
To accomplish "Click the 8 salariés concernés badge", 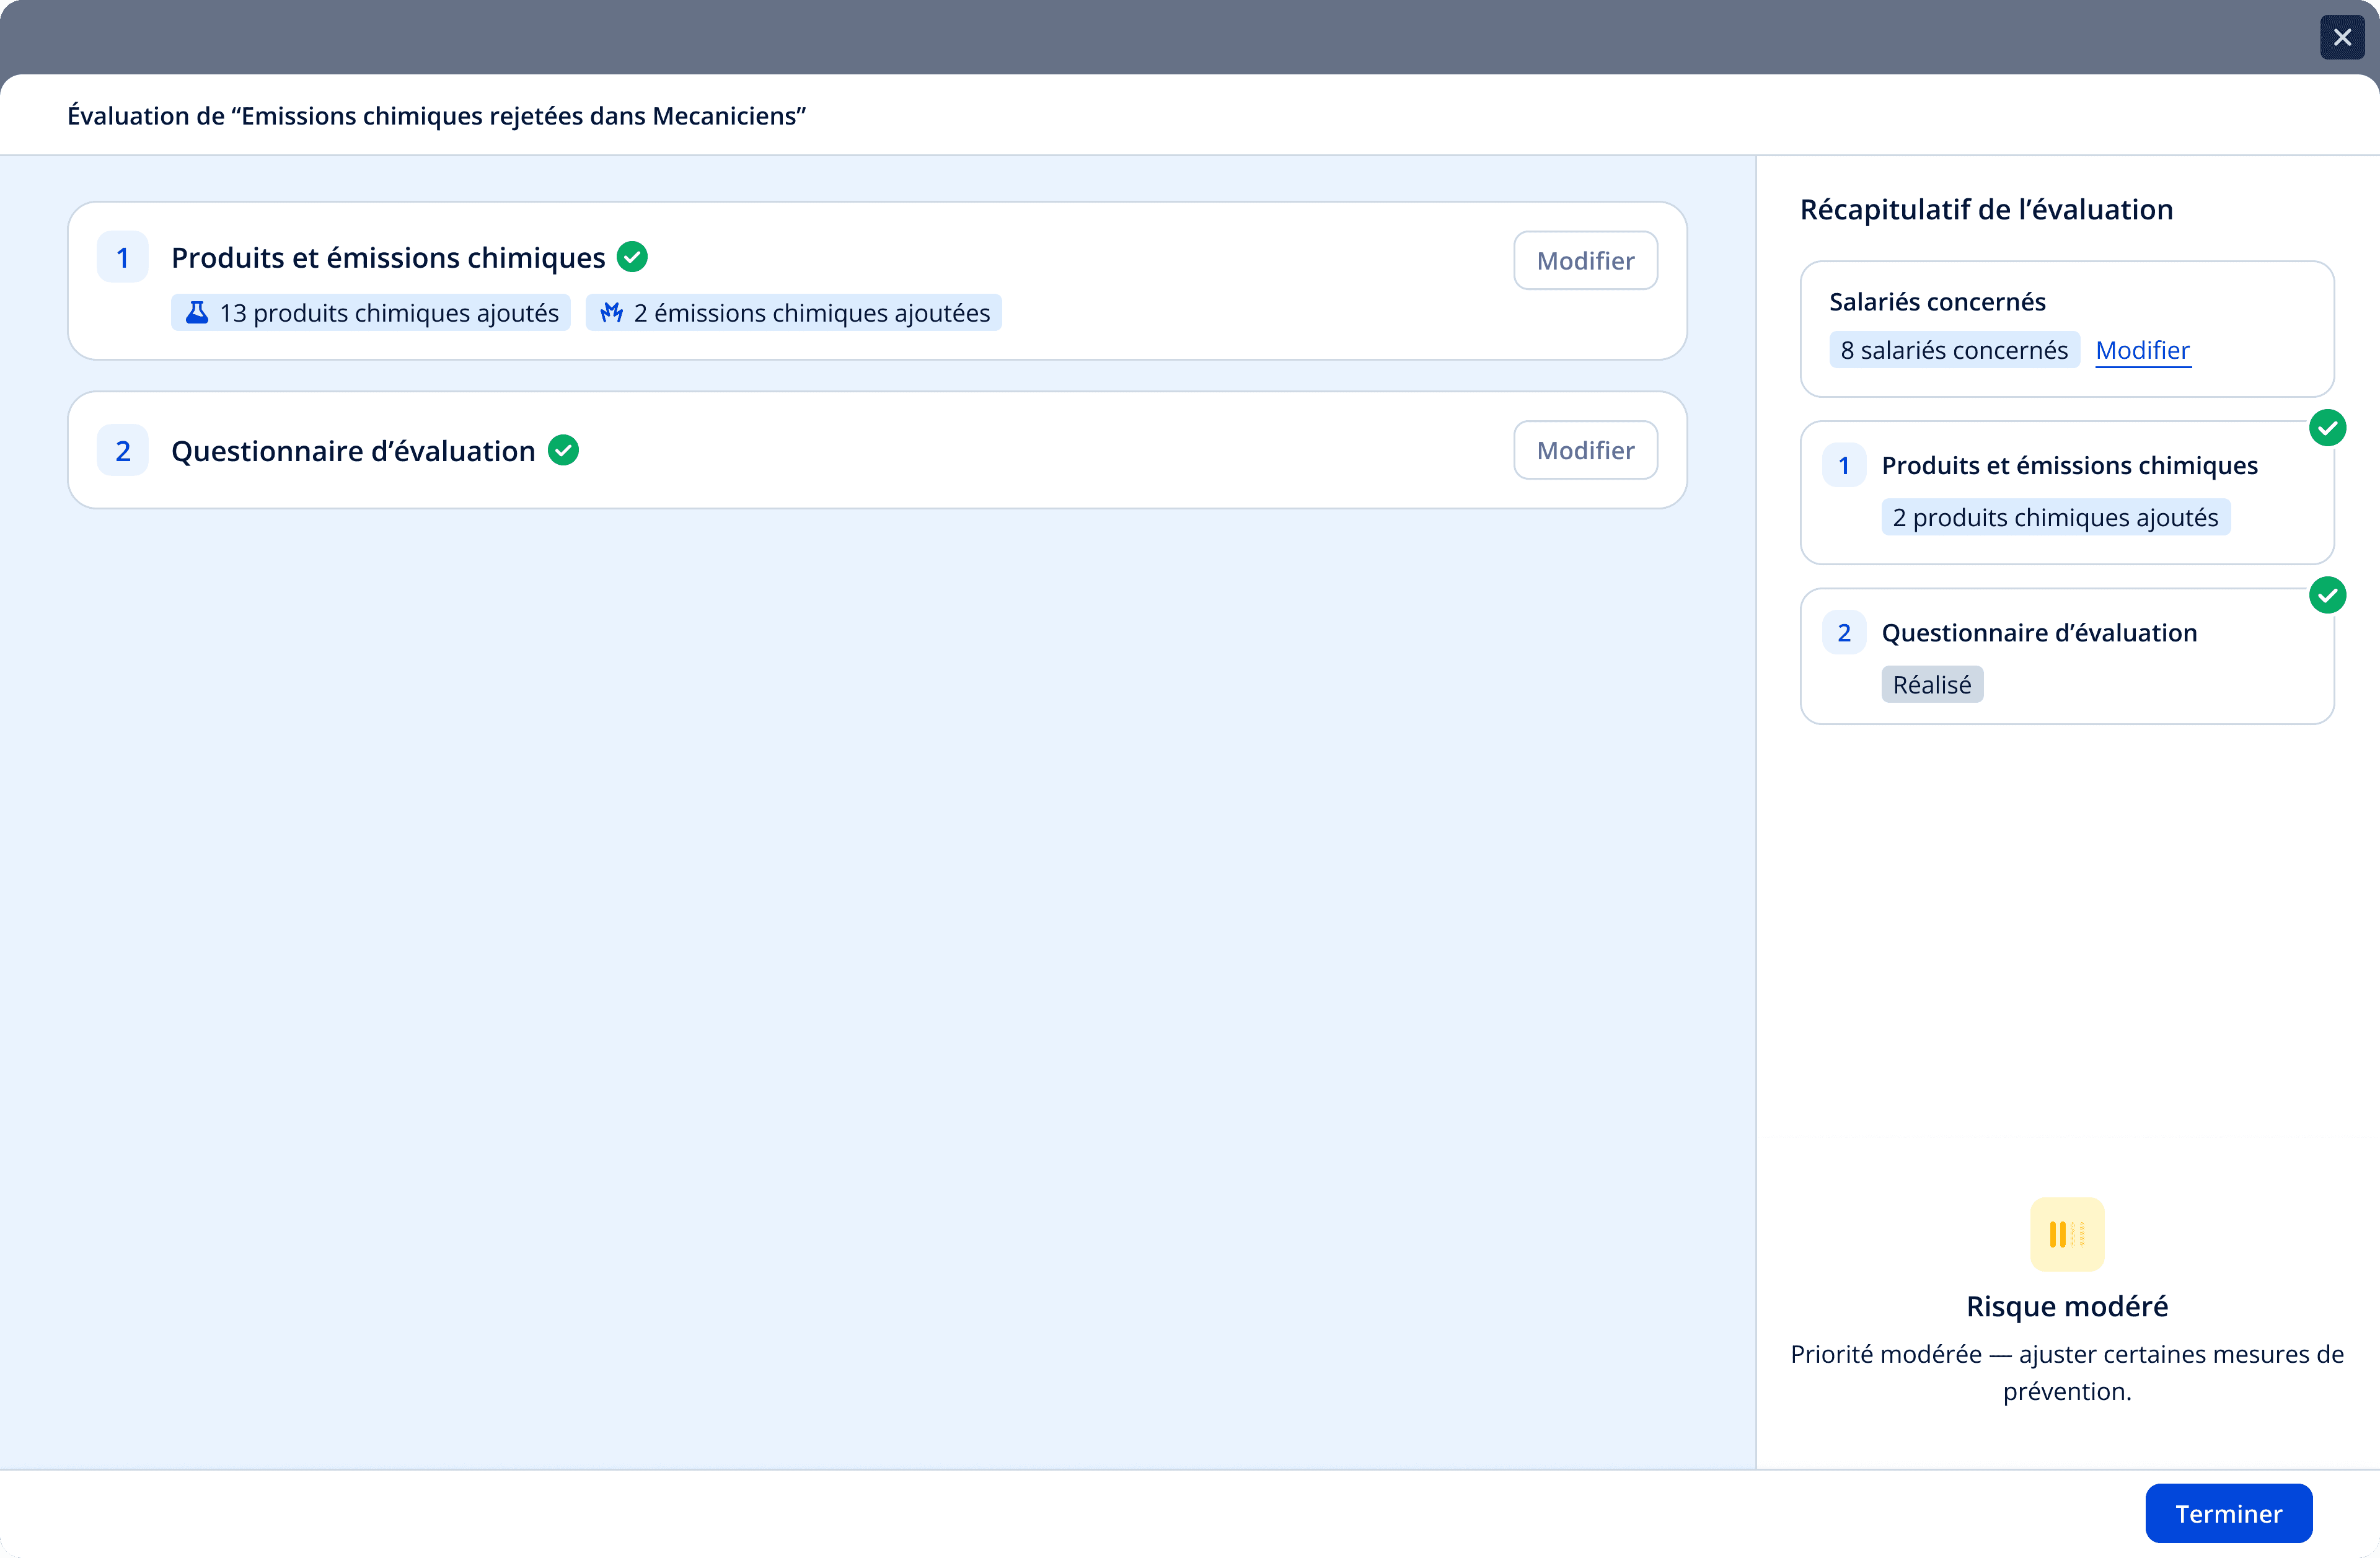I will click(1953, 350).
